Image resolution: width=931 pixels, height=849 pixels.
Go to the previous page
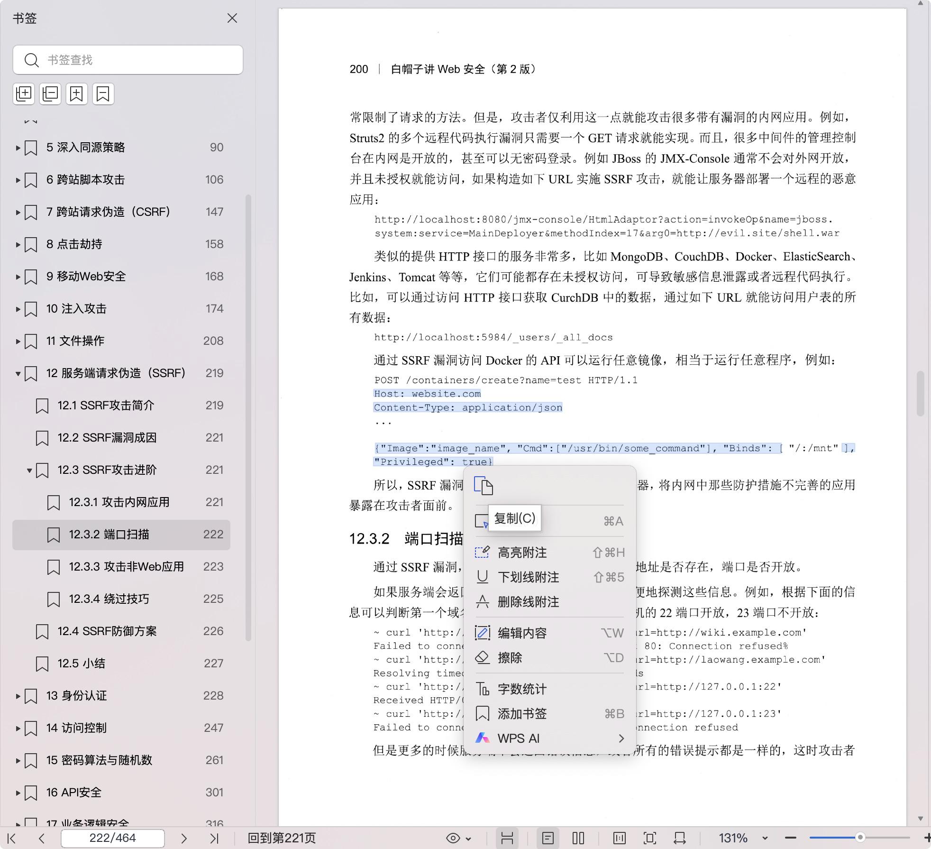pos(42,839)
